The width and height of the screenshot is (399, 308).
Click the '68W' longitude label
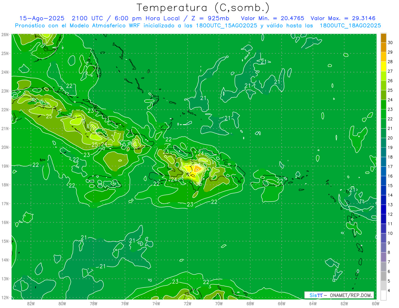[250, 303]
